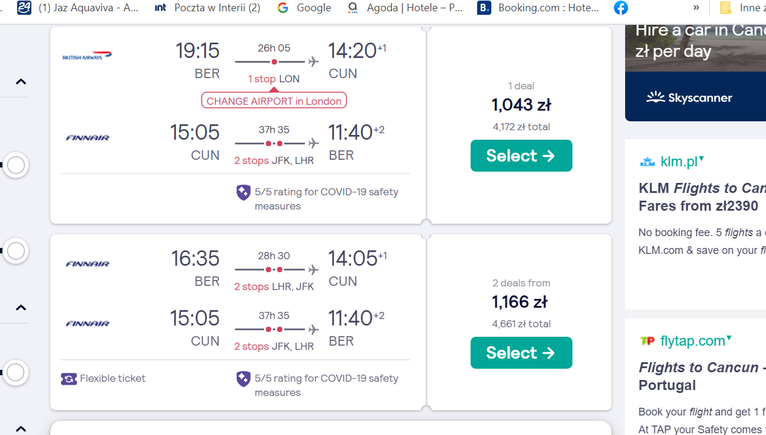Select the lowest radio circle on left edge
This screenshot has width=766, height=435.
point(16,372)
